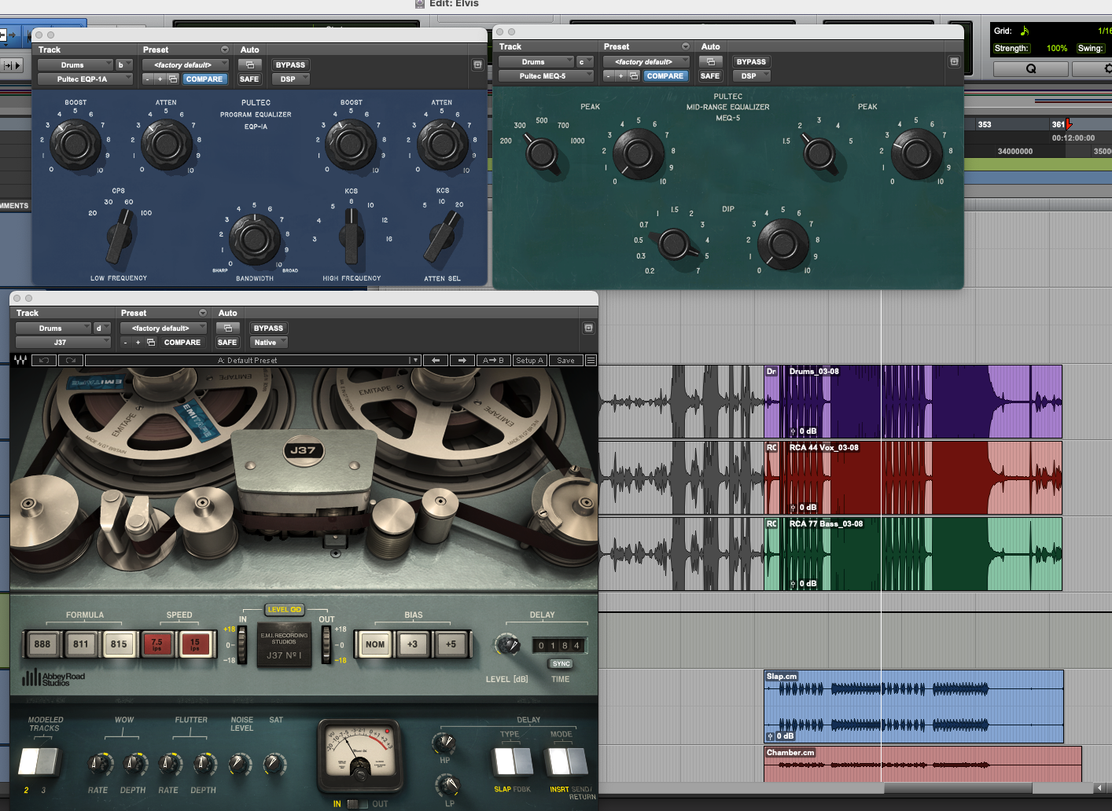Click the Waves logo in J37 toolbar
Screen dimensions: 1112x811
pos(20,360)
